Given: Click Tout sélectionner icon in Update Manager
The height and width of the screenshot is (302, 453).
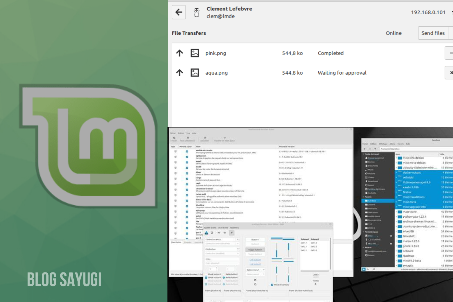Looking at the screenshot, I should pyautogui.click(x=188, y=138).
